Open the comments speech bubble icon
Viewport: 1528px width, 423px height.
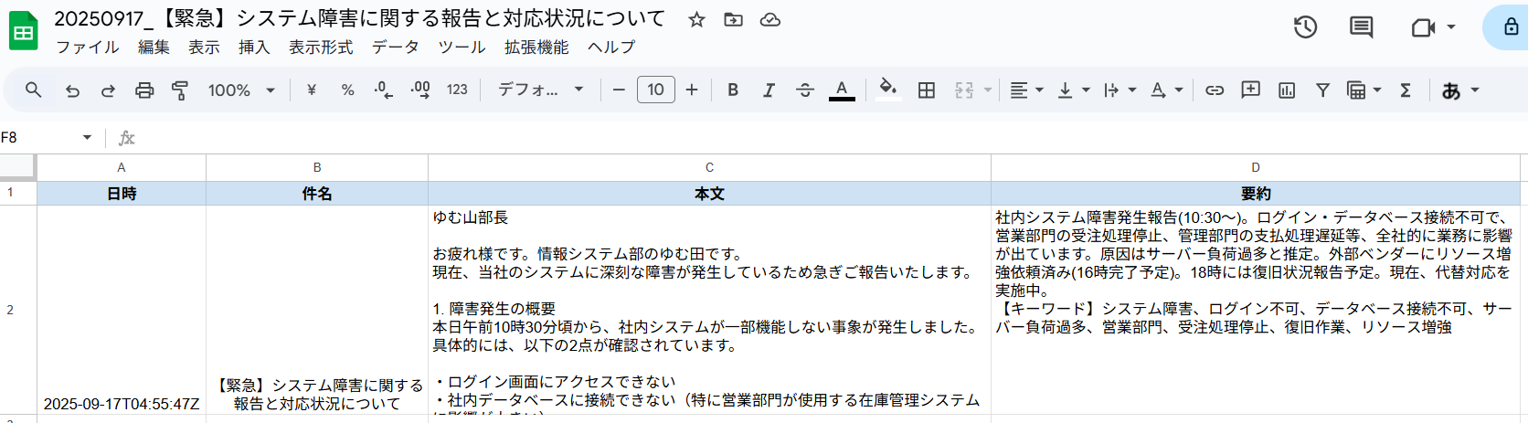[x=1362, y=27]
